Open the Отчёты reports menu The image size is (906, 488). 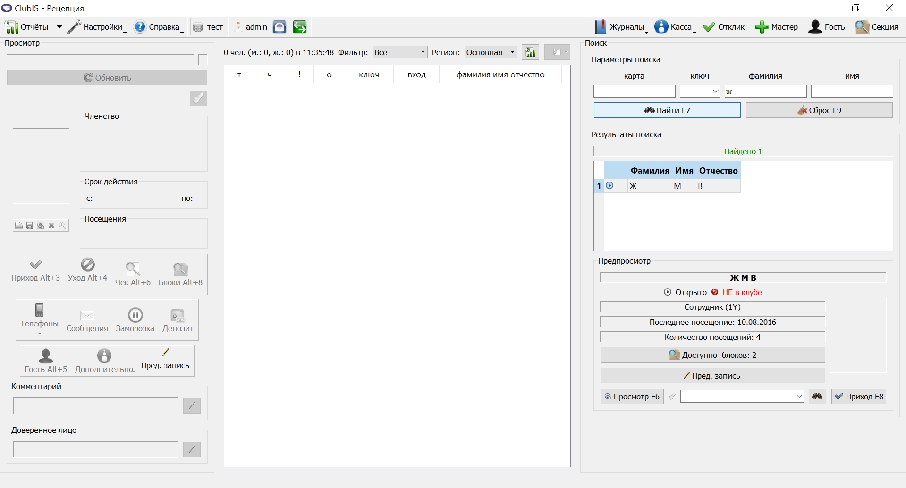click(x=26, y=27)
